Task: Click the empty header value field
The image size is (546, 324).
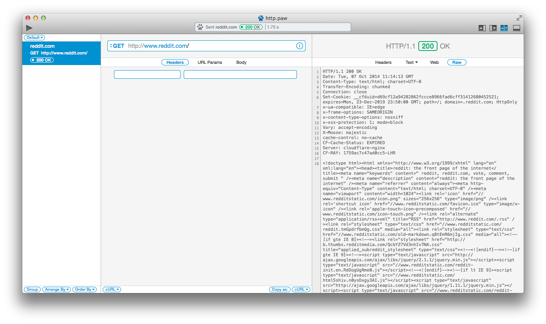Action: click(240, 74)
